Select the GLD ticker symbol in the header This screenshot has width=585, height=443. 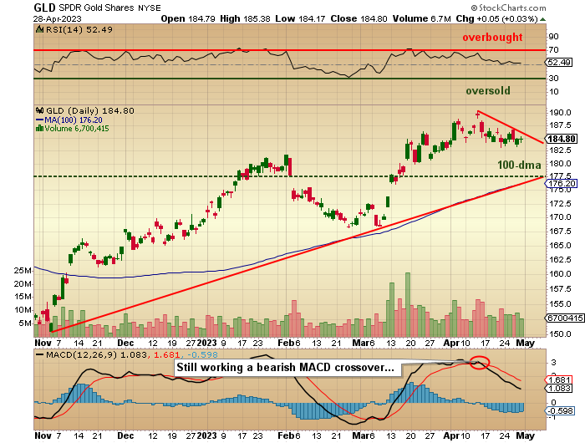coord(44,8)
